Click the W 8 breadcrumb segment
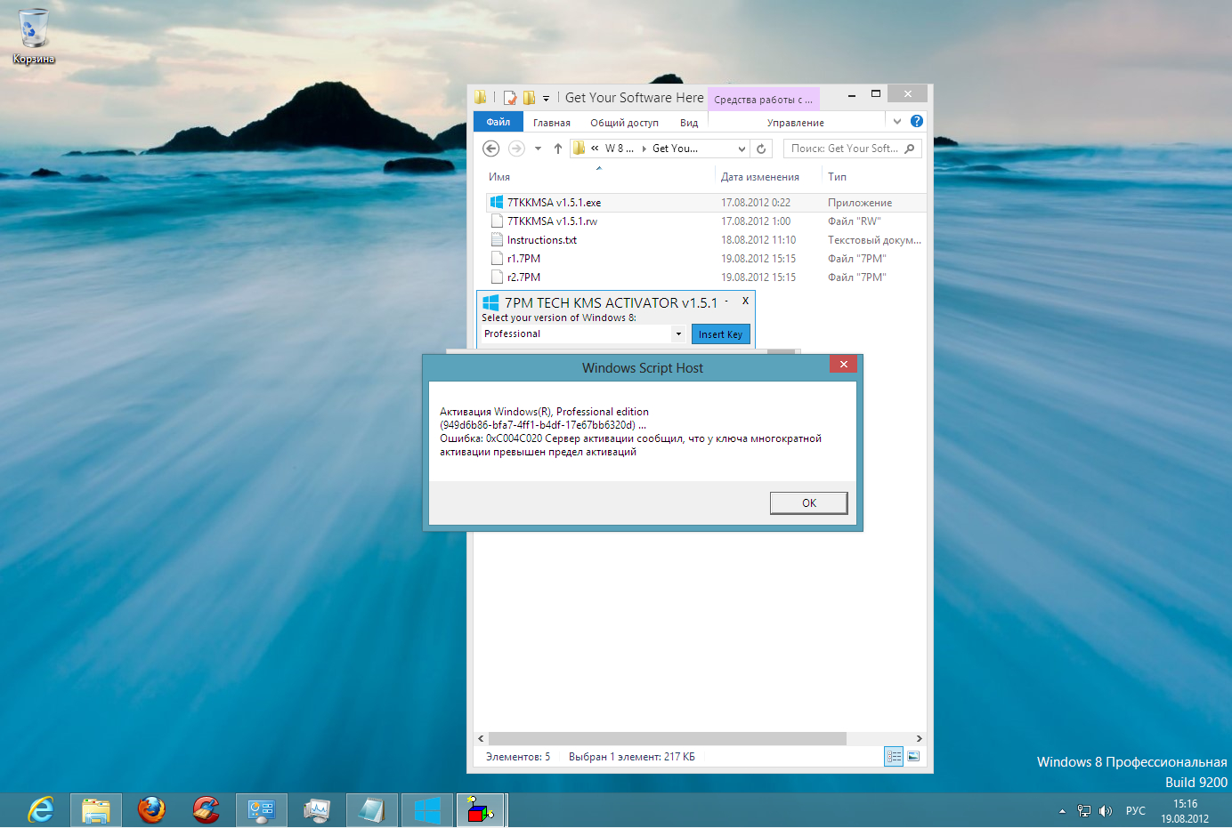Viewport: 1232px width, 828px height. [x=620, y=149]
